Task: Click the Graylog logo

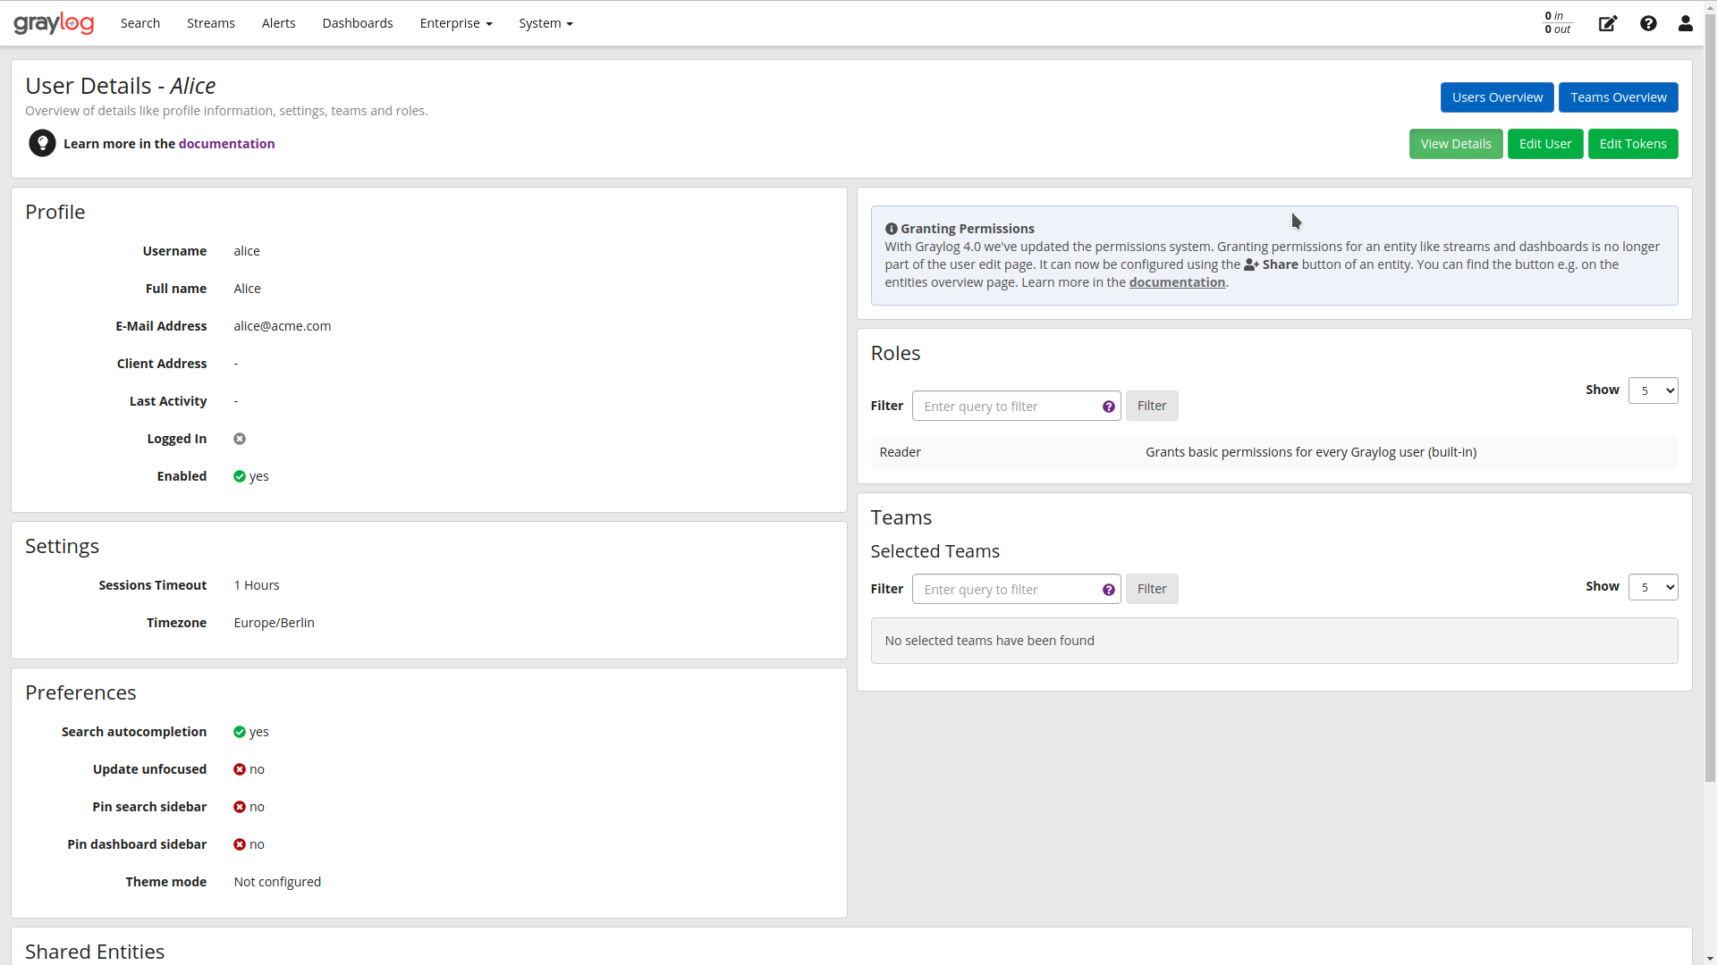Action: pyautogui.click(x=54, y=22)
